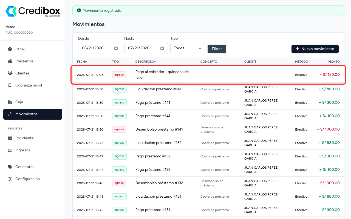Click the plus icon on Nuevo movimiento
The width and height of the screenshot is (351, 219).
[297, 49]
